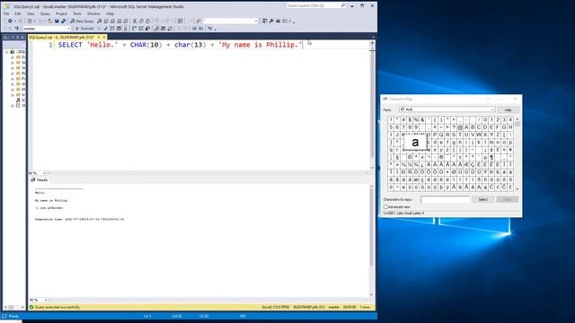
Task: Switch to the Results tab
Action: click(40, 179)
